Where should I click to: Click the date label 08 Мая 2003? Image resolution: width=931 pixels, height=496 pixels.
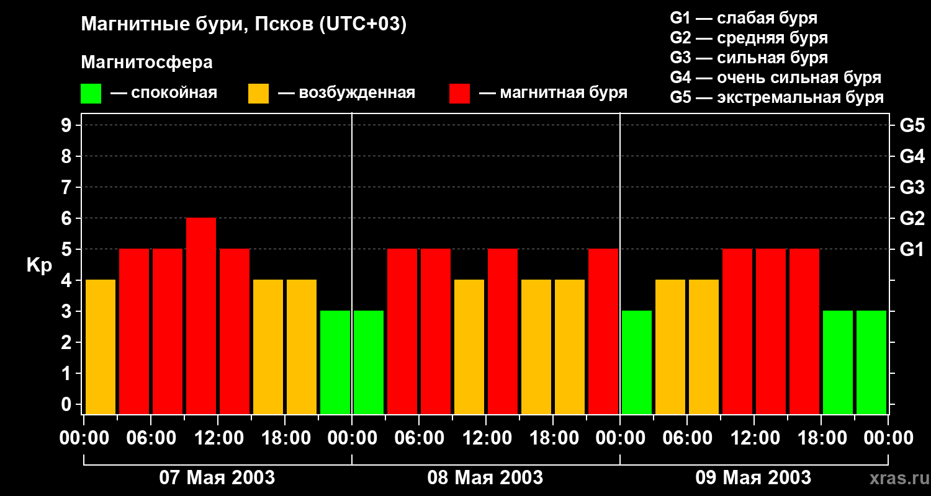click(x=485, y=477)
